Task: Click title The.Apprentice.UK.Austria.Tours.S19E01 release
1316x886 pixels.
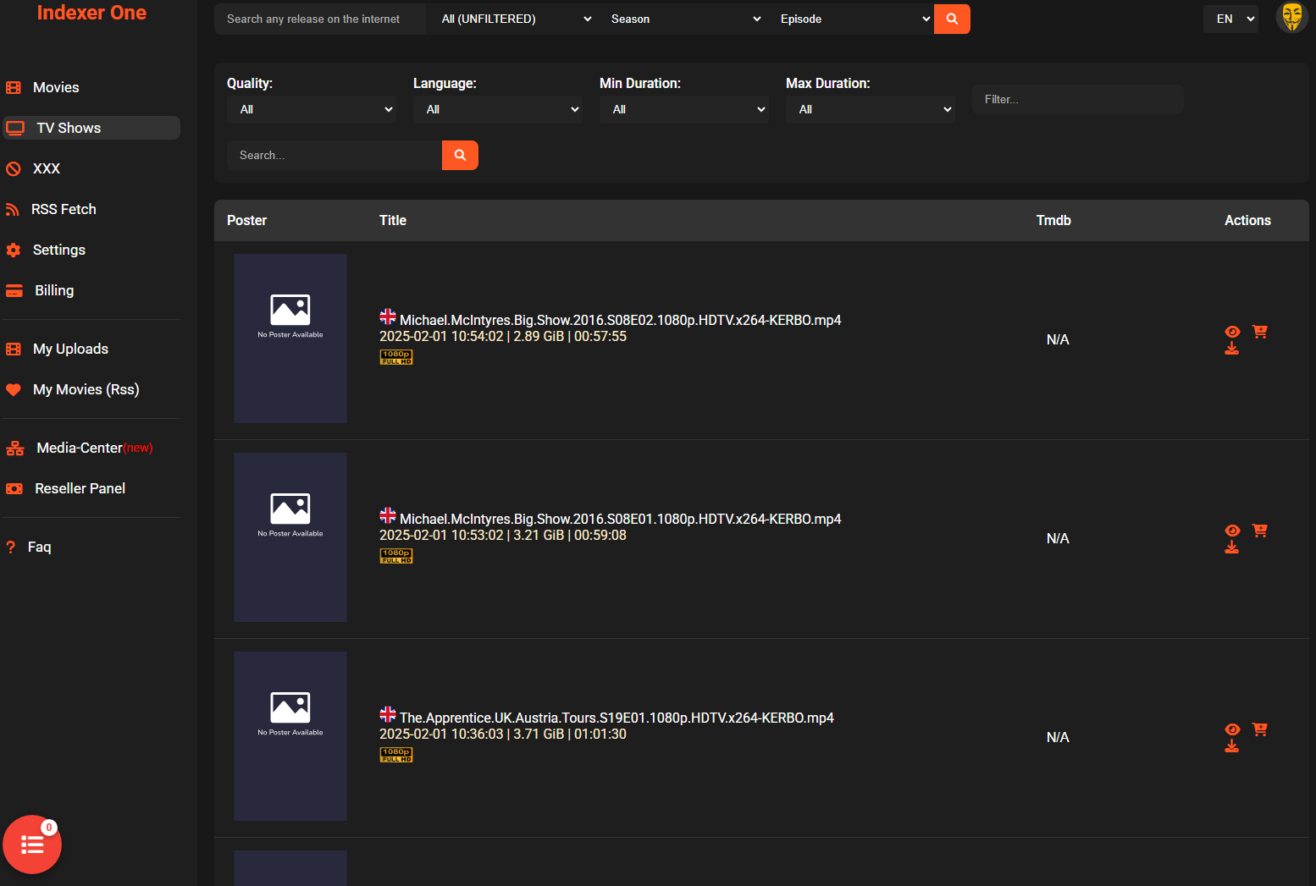Action: (617, 718)
